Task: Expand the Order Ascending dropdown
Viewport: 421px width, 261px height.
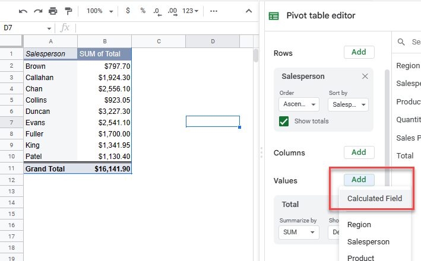Action: [299, 104]
